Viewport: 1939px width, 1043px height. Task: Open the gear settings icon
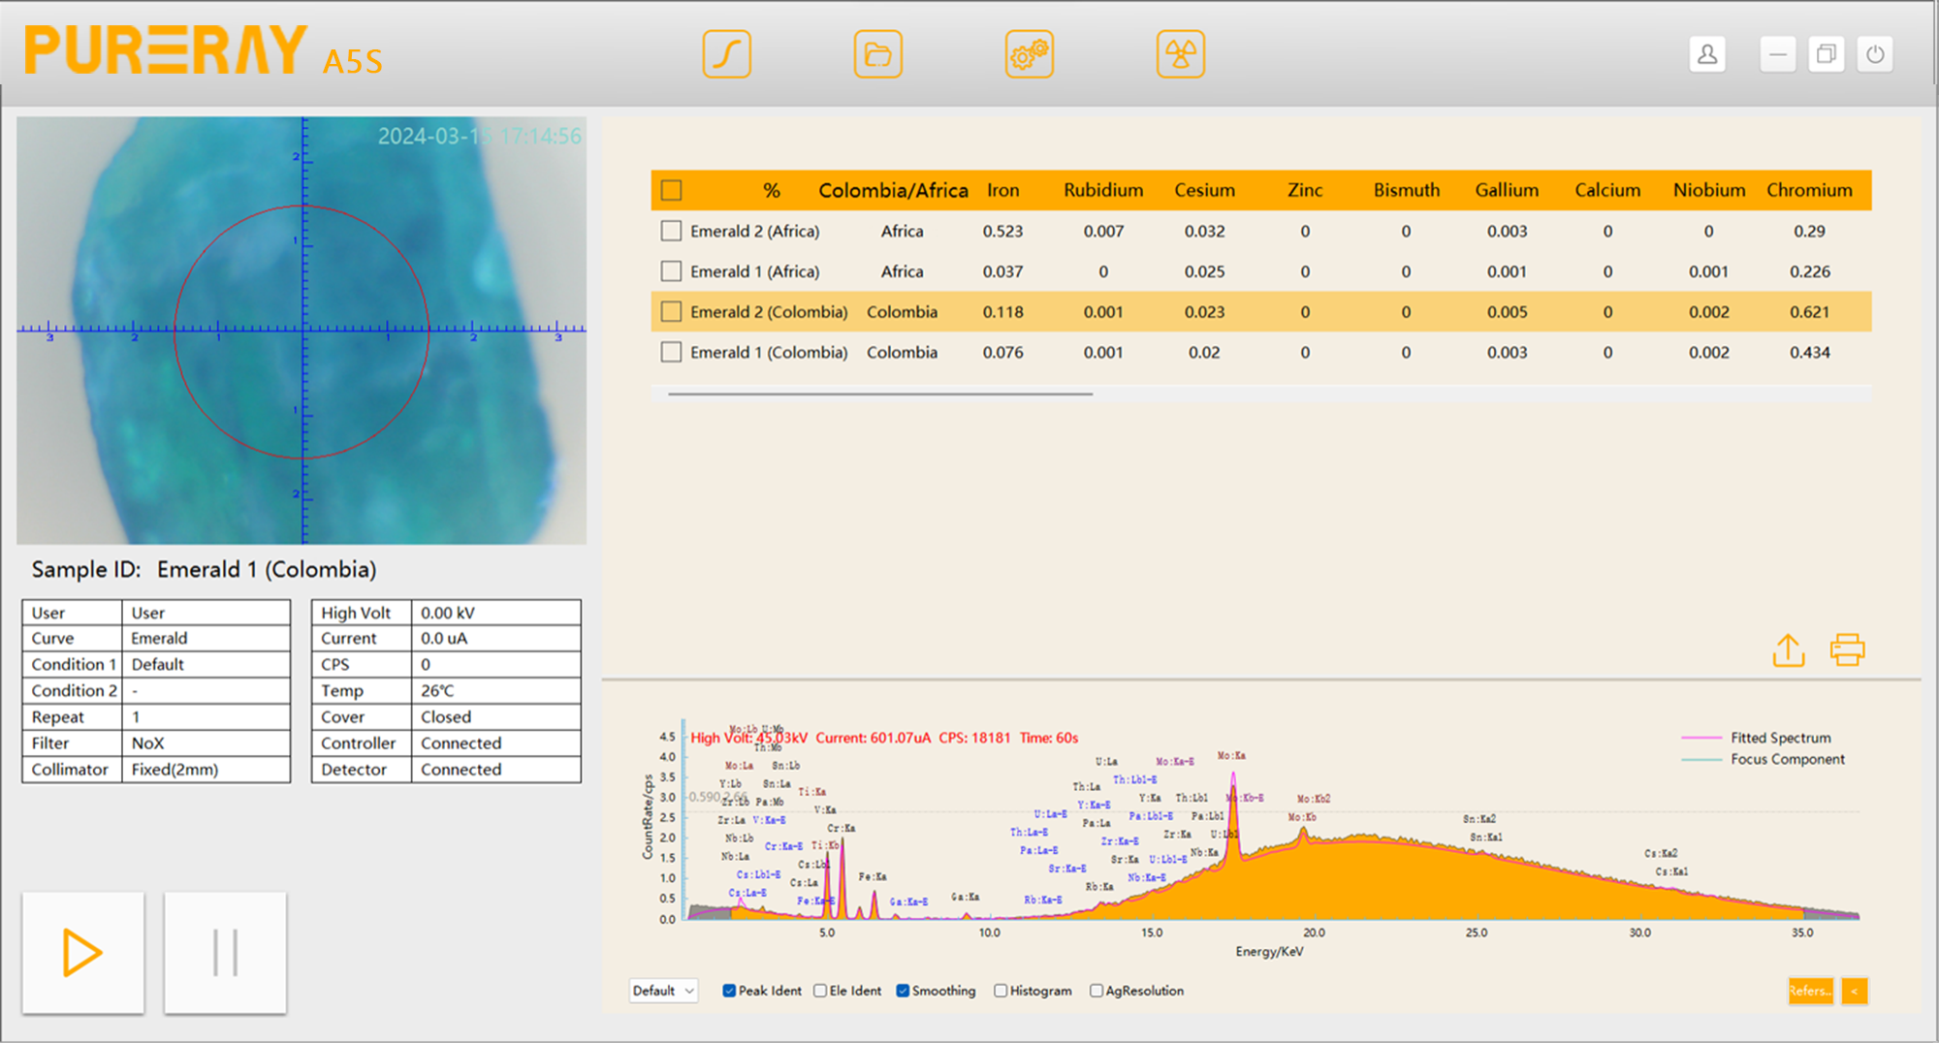coord(1029,54)
